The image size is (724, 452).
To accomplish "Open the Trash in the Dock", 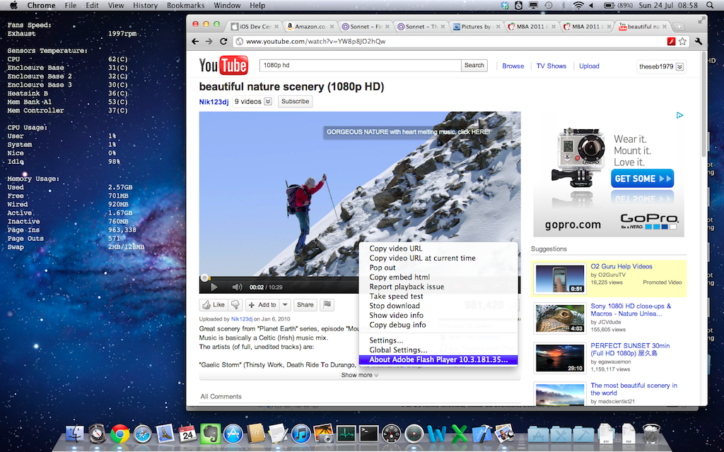I will tap(651, 434).
